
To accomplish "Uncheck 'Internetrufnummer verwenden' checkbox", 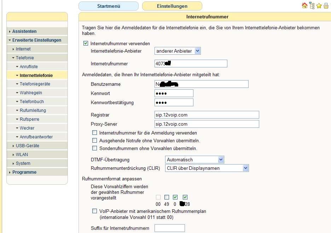I will 86,44.
